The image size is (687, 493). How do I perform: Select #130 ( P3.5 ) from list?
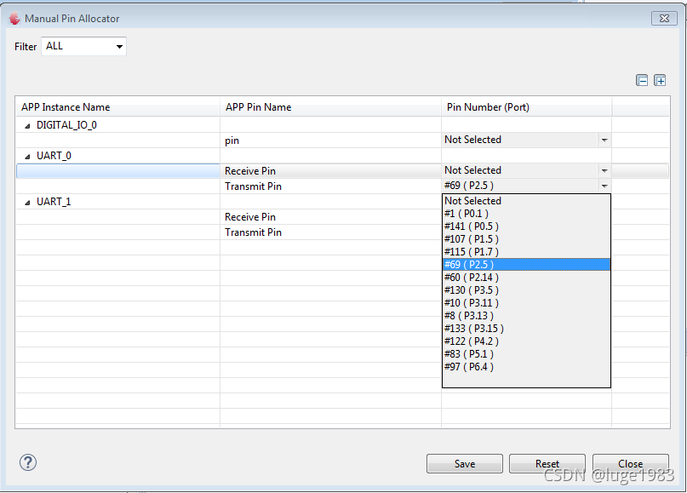[x=526, y=289]
